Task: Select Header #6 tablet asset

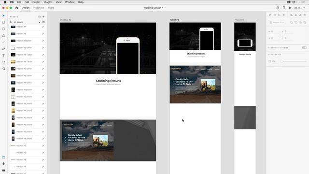Action: point(27,76)
